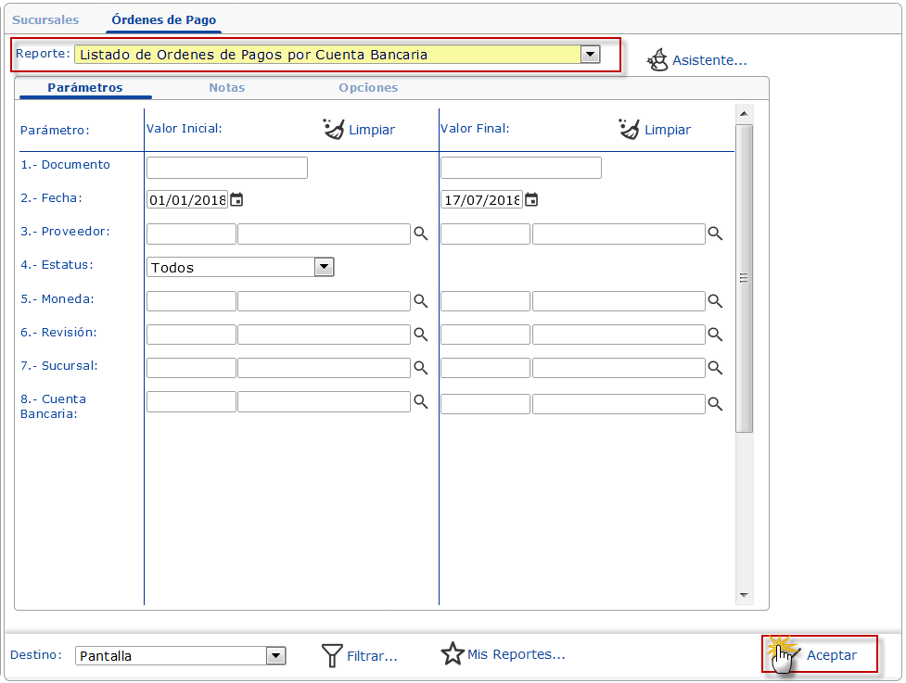Open calendar picker for initial Fecha
This screenshot has width=906, height=683.
pos(236,199)
